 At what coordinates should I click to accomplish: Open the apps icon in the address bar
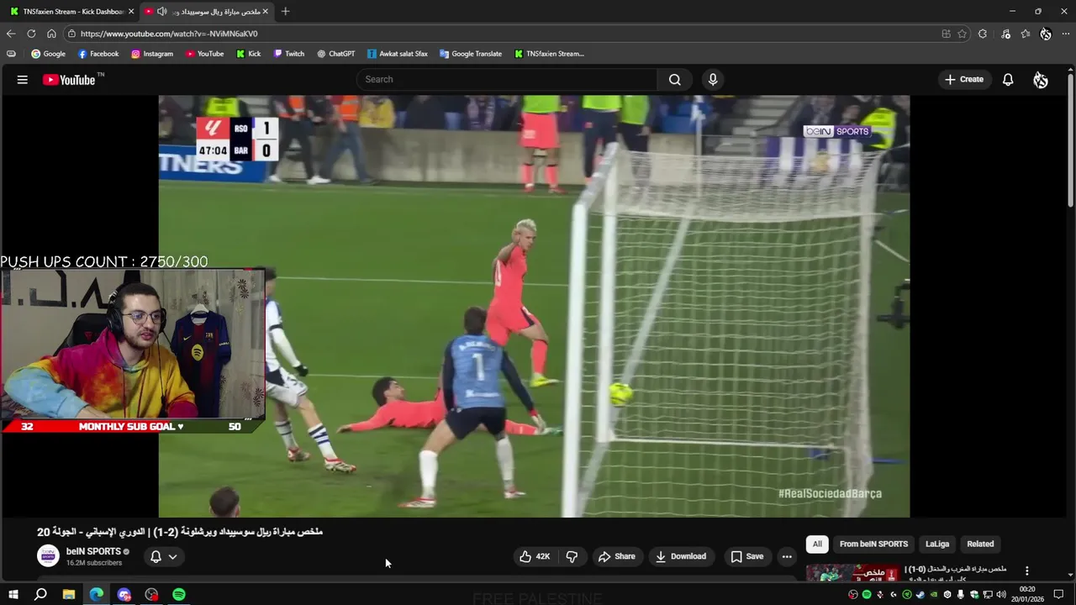pyautogui.click(x=946, y=34)
